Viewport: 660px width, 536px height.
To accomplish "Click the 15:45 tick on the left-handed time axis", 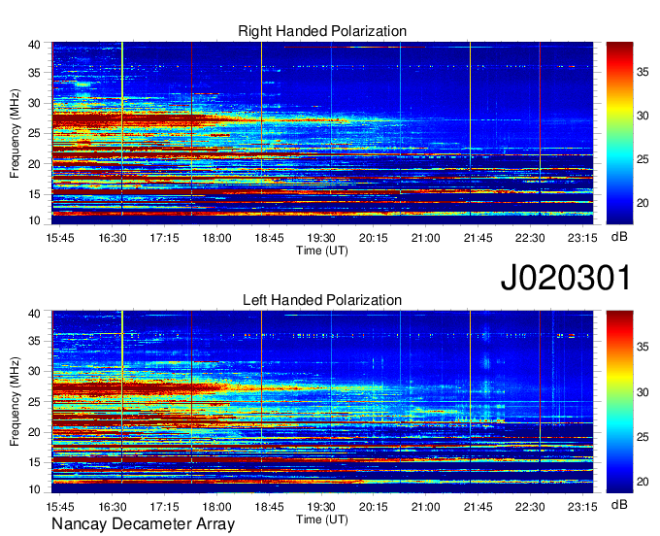I will (60, 507).
